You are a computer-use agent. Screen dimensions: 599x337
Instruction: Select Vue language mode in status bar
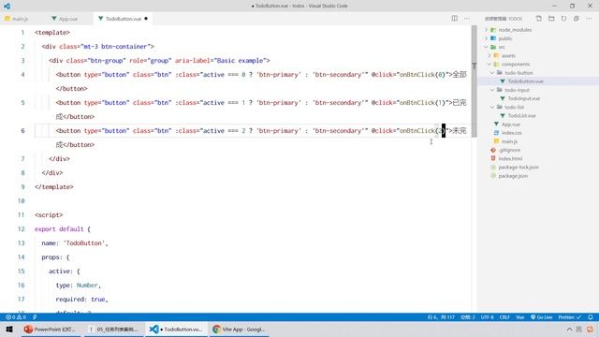coord(520,317)
